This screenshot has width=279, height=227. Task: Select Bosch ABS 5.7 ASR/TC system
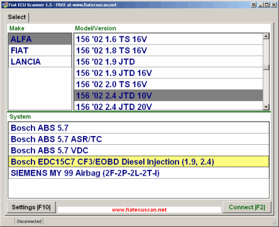139,139
